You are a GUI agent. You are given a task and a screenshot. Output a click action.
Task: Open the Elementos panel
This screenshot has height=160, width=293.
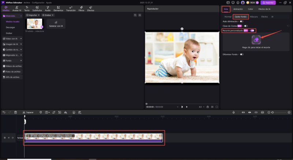point(58,9)
